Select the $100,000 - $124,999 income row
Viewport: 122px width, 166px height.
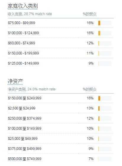tap(61, 33)
